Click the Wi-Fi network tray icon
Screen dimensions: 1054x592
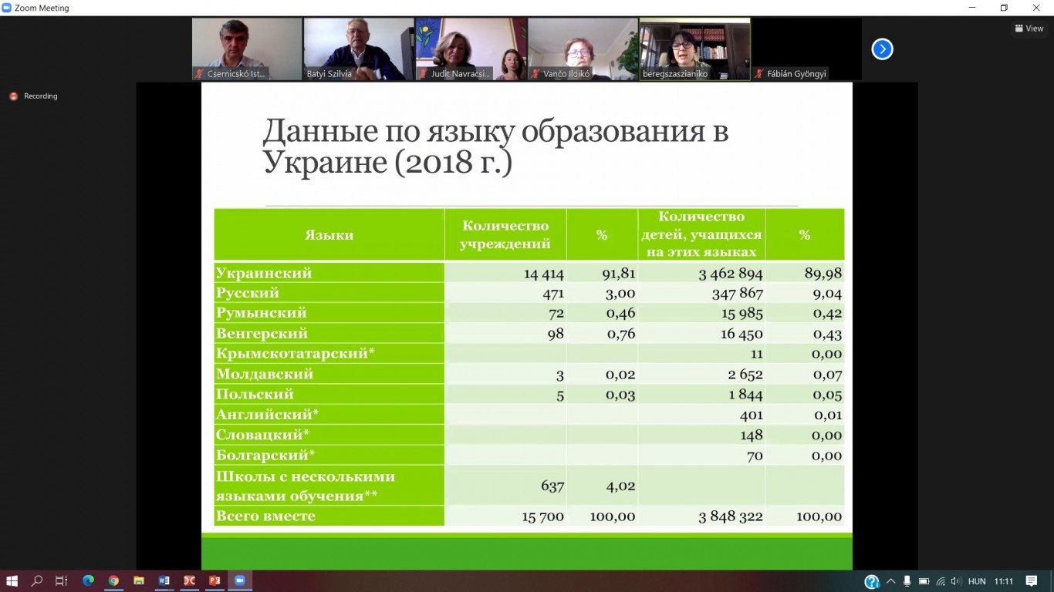point(940,581)
